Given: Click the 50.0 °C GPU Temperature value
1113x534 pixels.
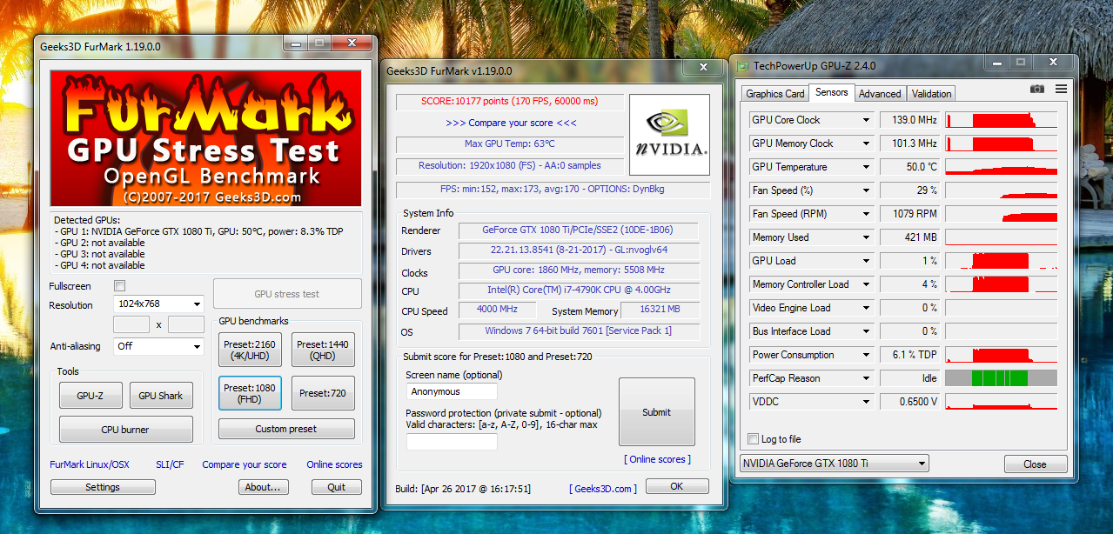Looking at the screenshot, I should point(910,167).
